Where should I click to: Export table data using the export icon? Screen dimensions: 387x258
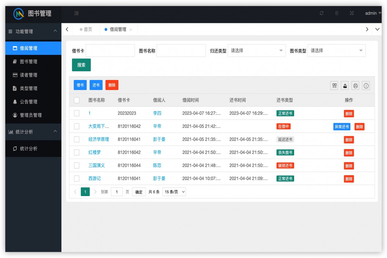coord(345,85)
